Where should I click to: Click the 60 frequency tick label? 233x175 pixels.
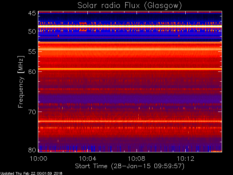coord(32,72)
